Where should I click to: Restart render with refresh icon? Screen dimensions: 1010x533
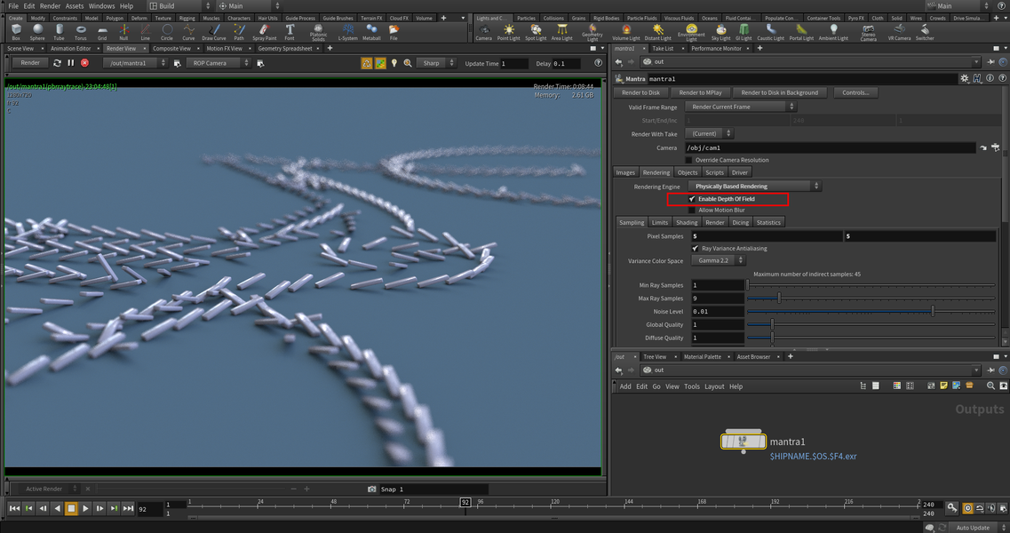[x=58, y=63]
